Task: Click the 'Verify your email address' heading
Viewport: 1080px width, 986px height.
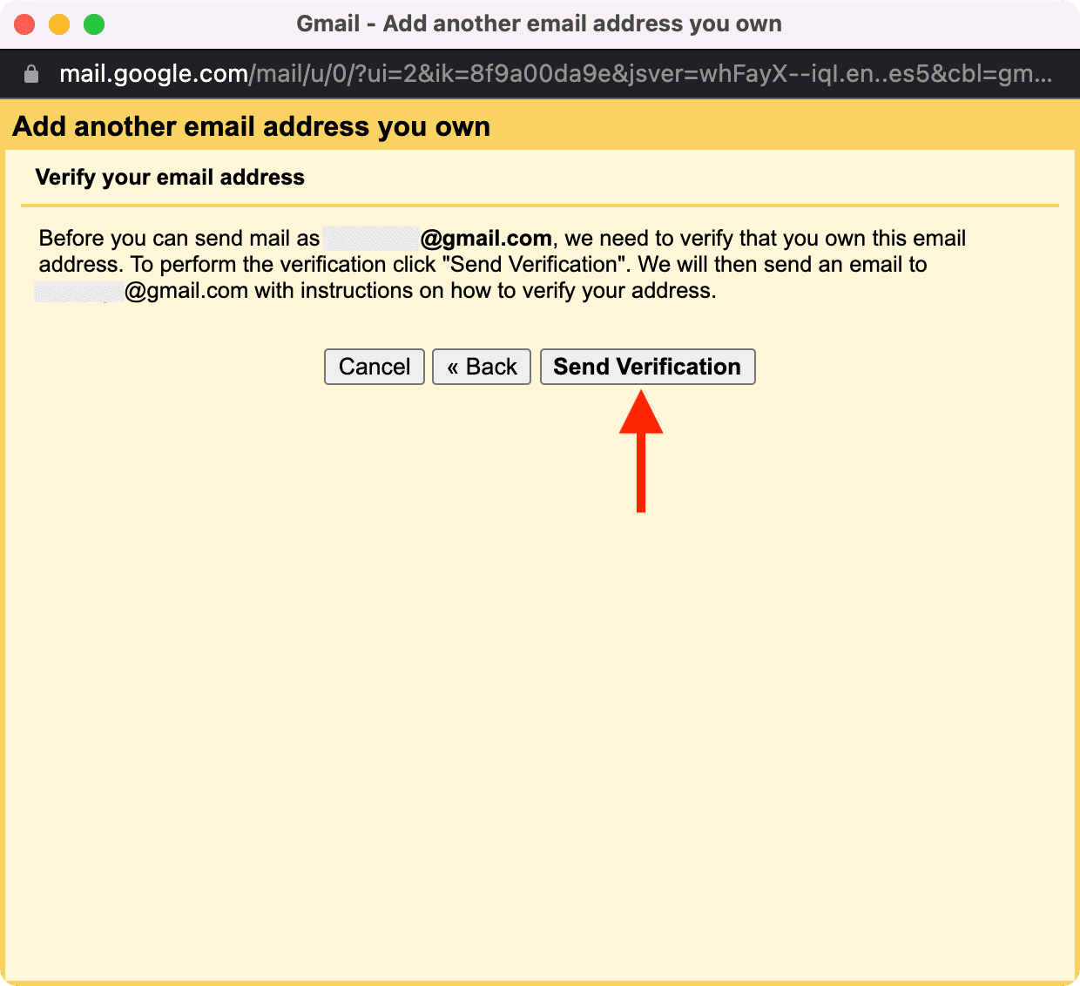Action: click(170, 178)
